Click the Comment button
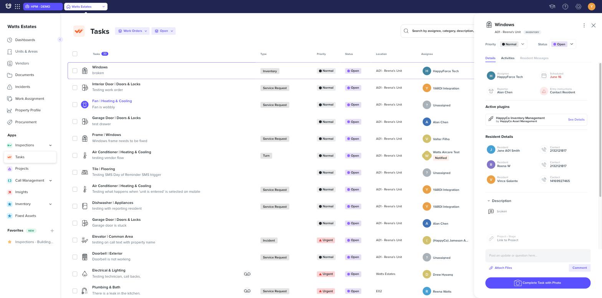The height and width of the screenshot is (298, 602). tap(579, 268)
